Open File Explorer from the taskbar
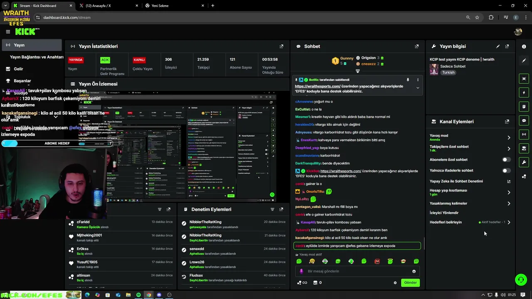 (x=128, y=295)
